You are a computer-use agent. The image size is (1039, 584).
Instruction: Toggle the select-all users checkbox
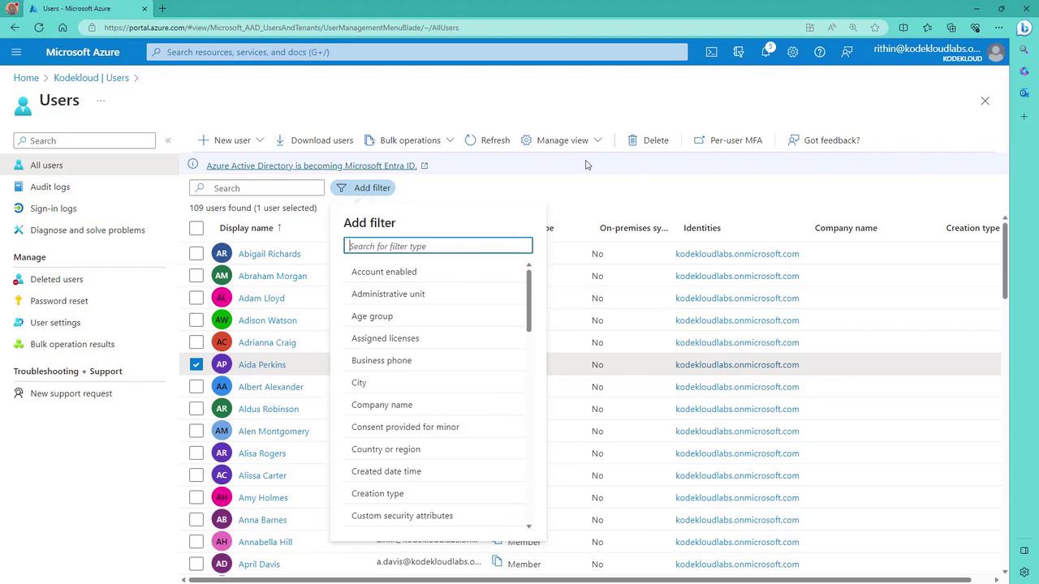[x=196, y=228]
